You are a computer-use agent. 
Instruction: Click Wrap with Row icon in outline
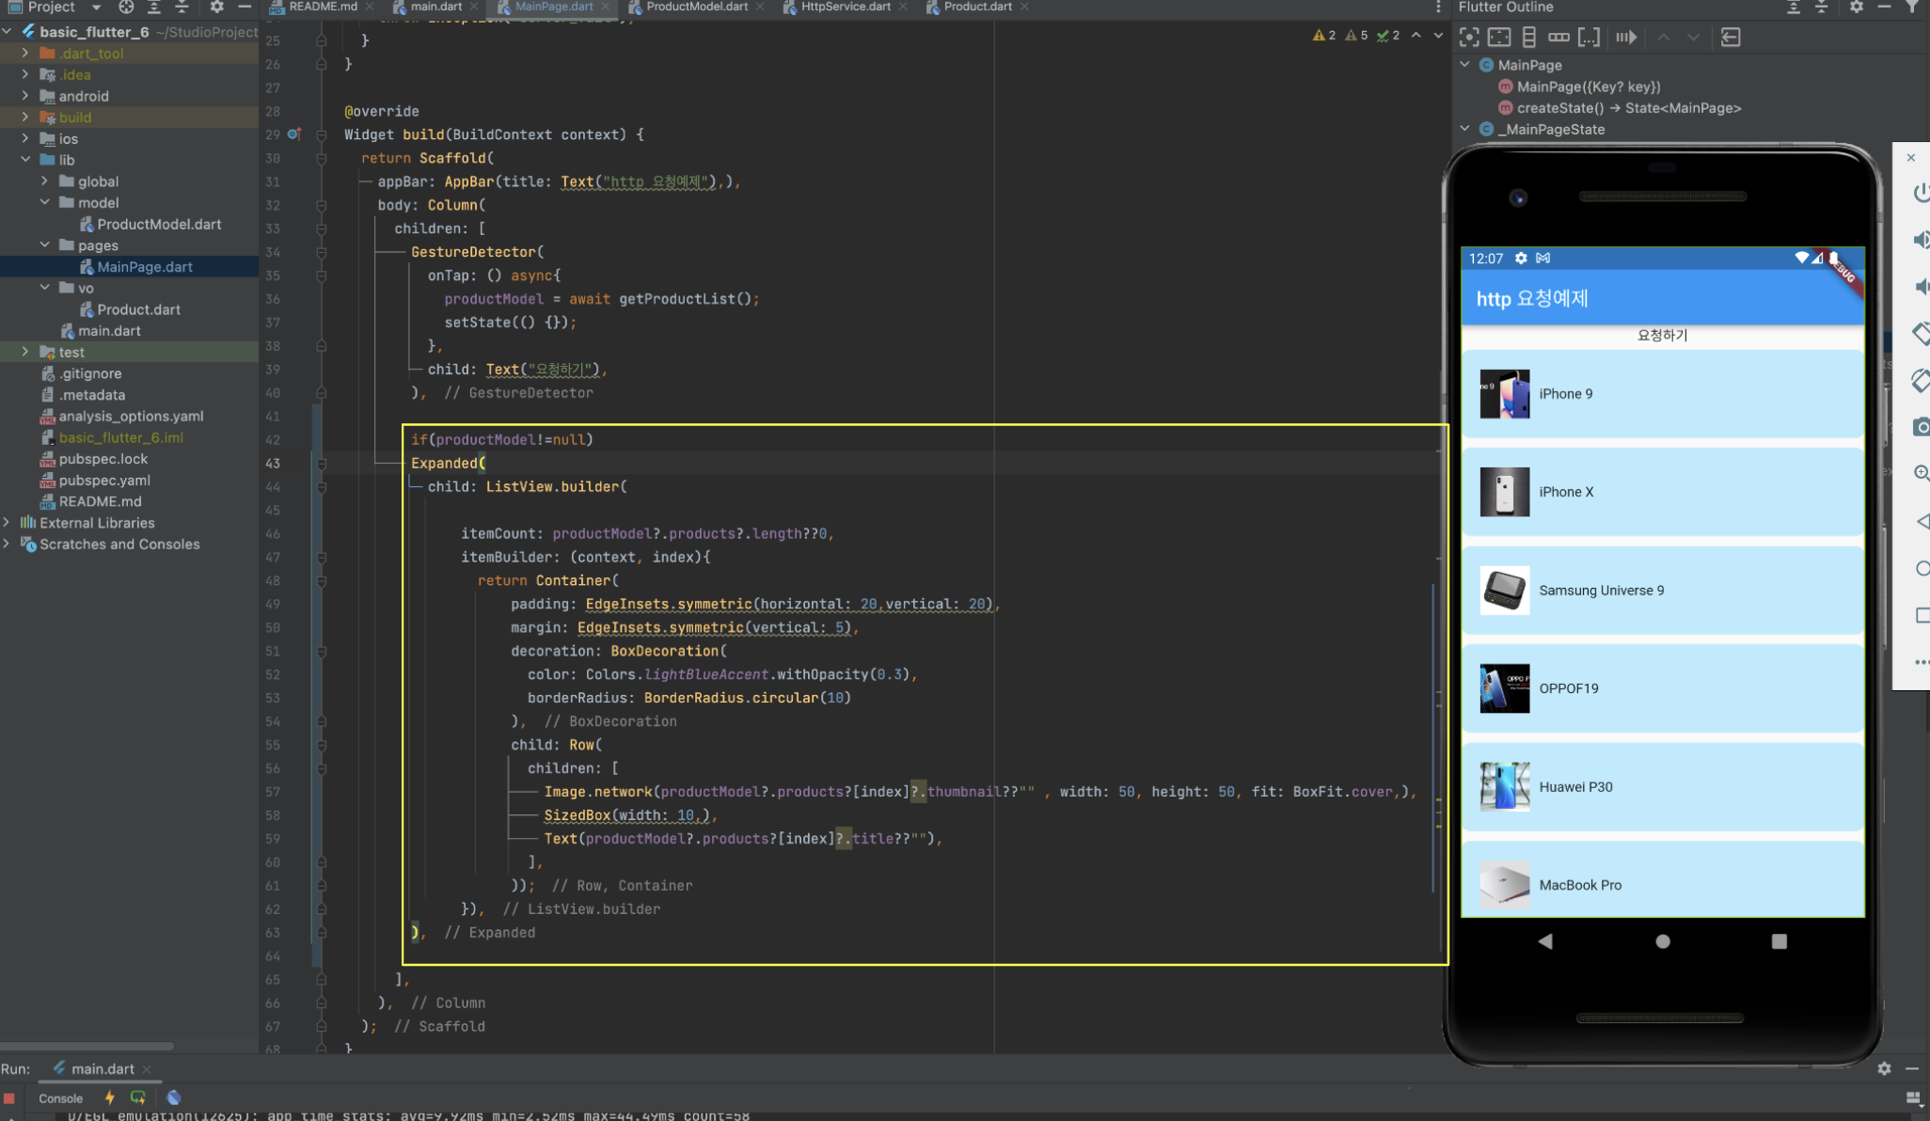pyautogui.click(x=1558, y=38)
